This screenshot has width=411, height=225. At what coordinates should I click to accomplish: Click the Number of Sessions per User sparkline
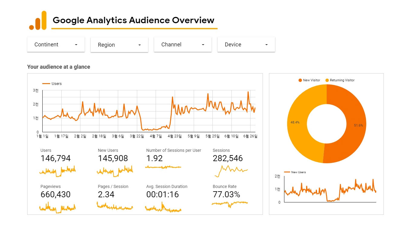pos(163,167)
